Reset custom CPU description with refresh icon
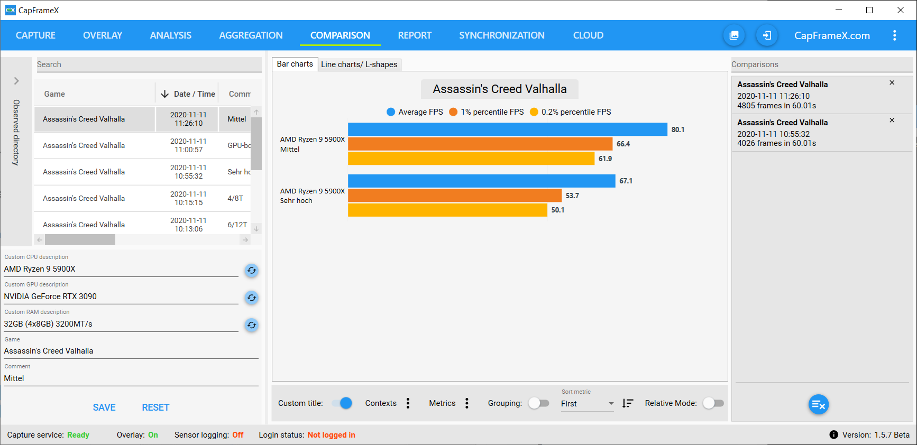917x445 pixels. (x=252, y=271)
